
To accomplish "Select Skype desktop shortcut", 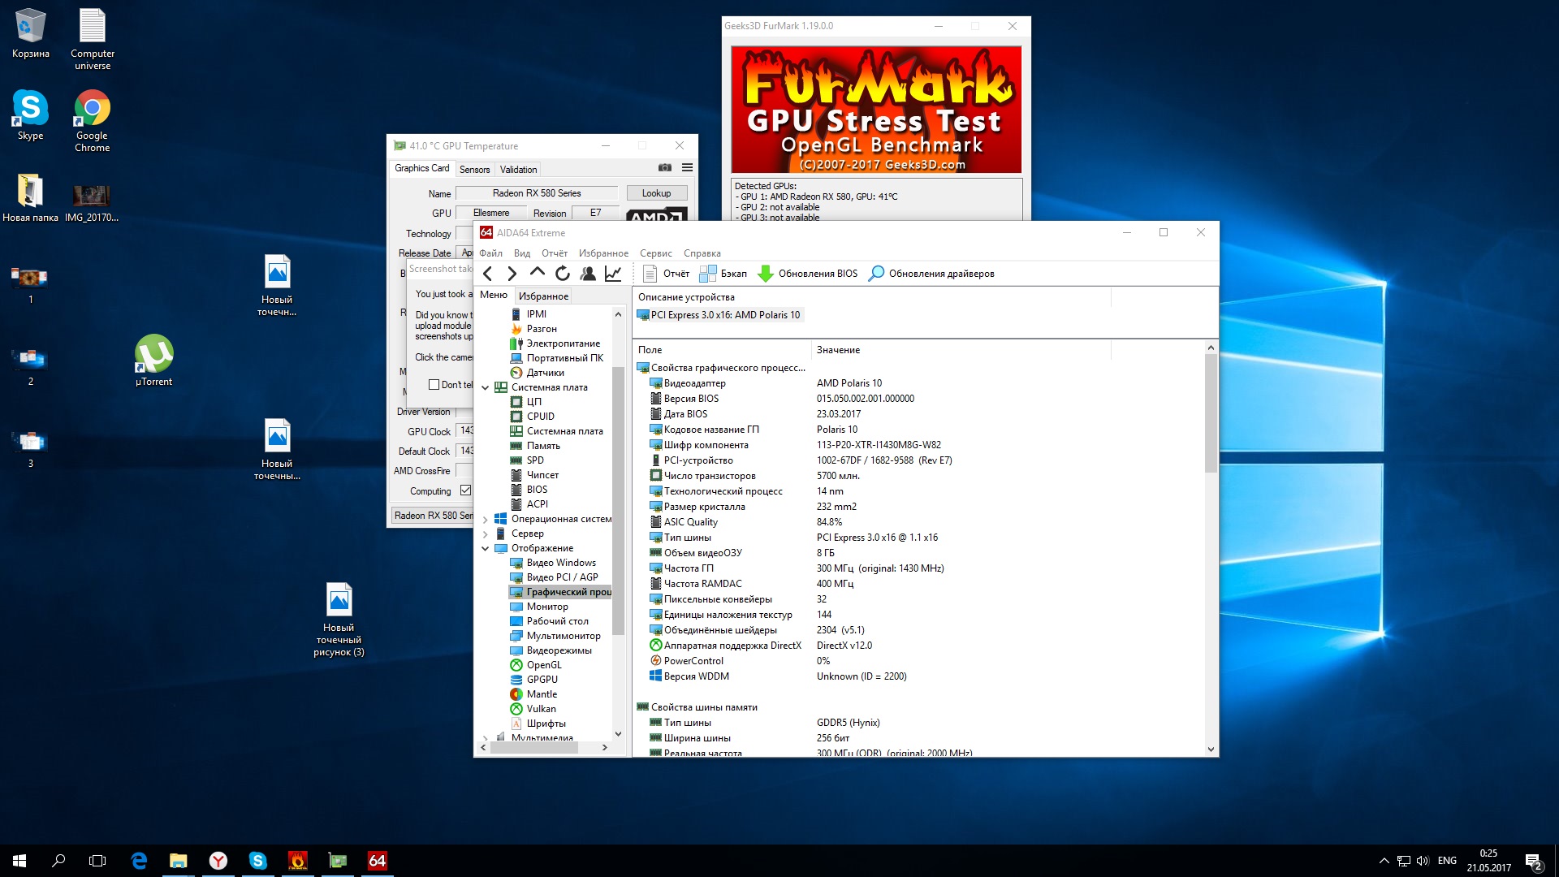I will tap(30, 114).
